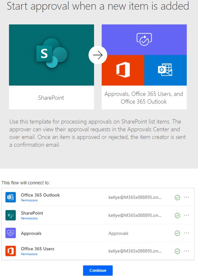
Task: Click the arrow circle between the tiles
Action: 98,55
